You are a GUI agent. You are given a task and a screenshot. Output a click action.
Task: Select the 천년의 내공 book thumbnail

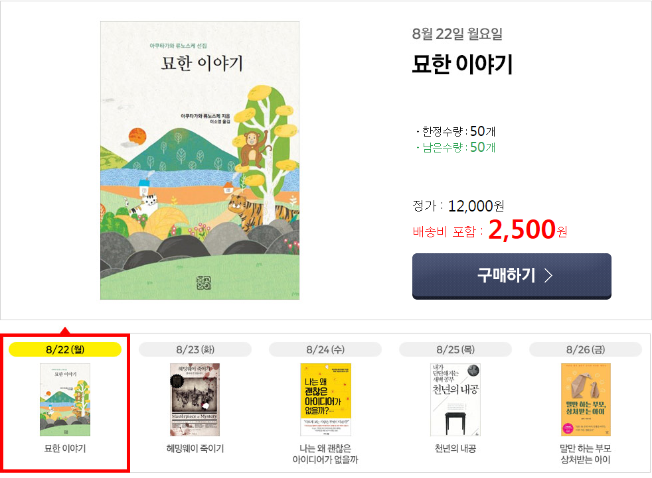[x=455, y=399]
